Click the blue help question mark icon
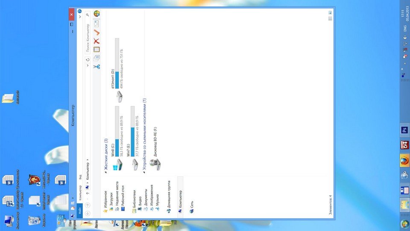The width and height of the screenshot is (410, 231). 79,23
